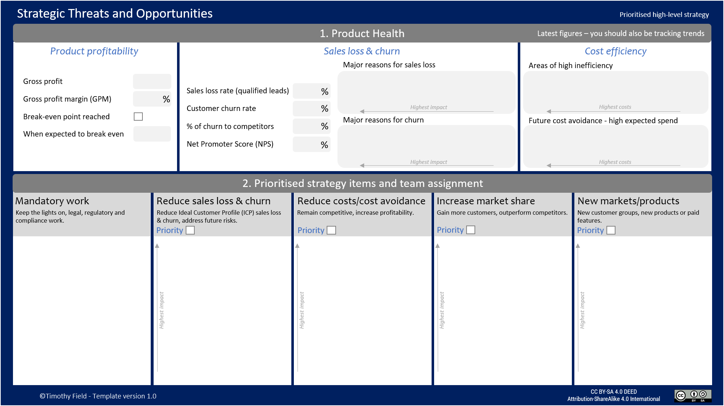The height and width of the screenshot is (406, 724).
Task: Click 'Remain competitive, increase profitability.' text
Action: click(355, 213)
